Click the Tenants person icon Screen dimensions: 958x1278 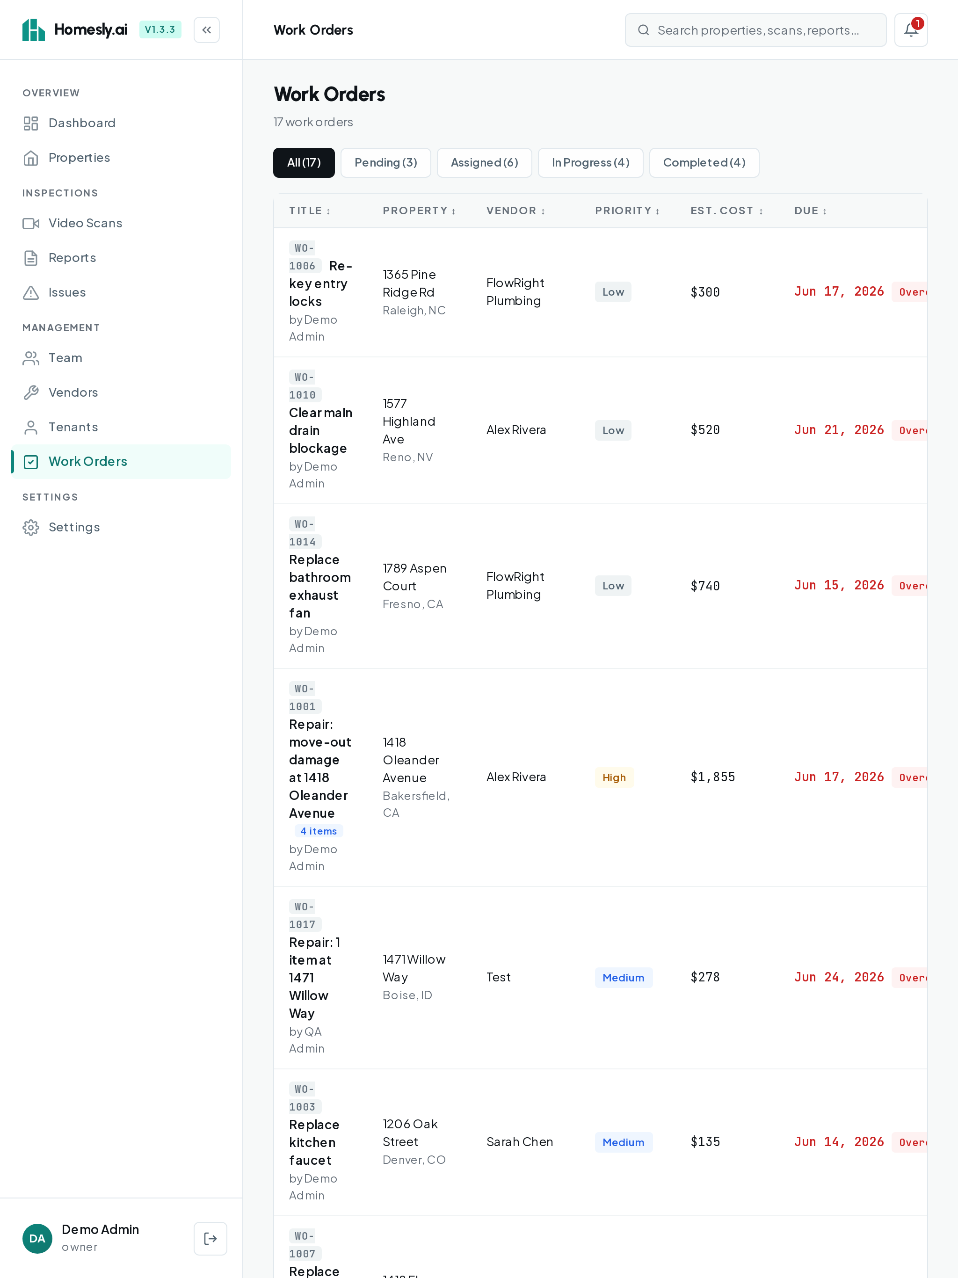point(30,427)
